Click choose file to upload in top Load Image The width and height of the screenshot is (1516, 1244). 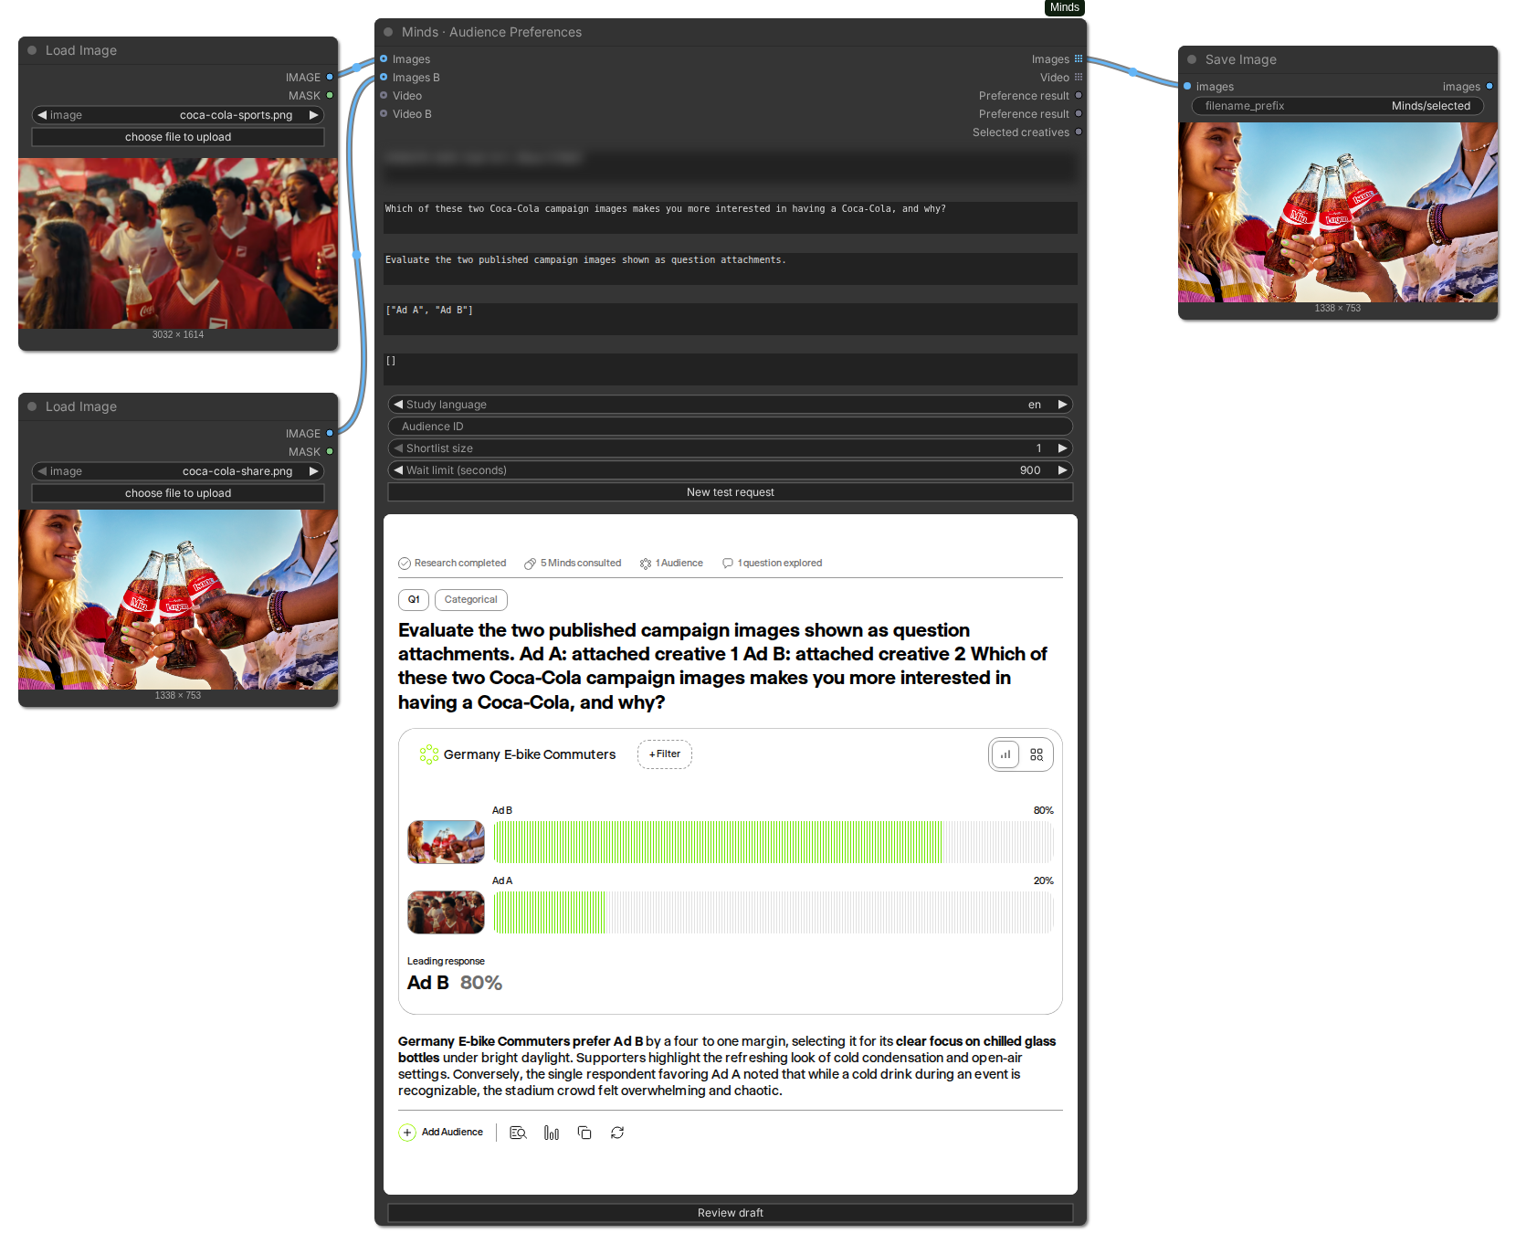pyautogui.click(x=178, y=137)
